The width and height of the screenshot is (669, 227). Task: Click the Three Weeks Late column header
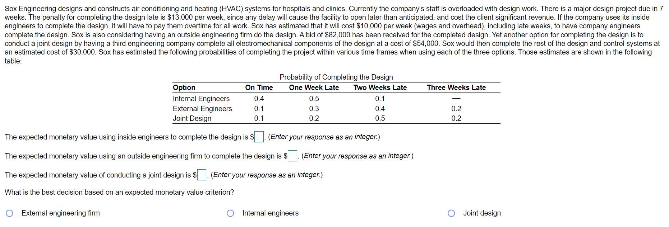click(x=456, y=87)
